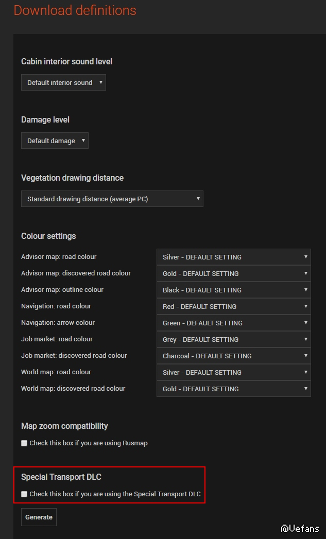This screenshot has height=539, width=326.
Task: Open World map discovered road colour dropdown
Action: (233, 389)
